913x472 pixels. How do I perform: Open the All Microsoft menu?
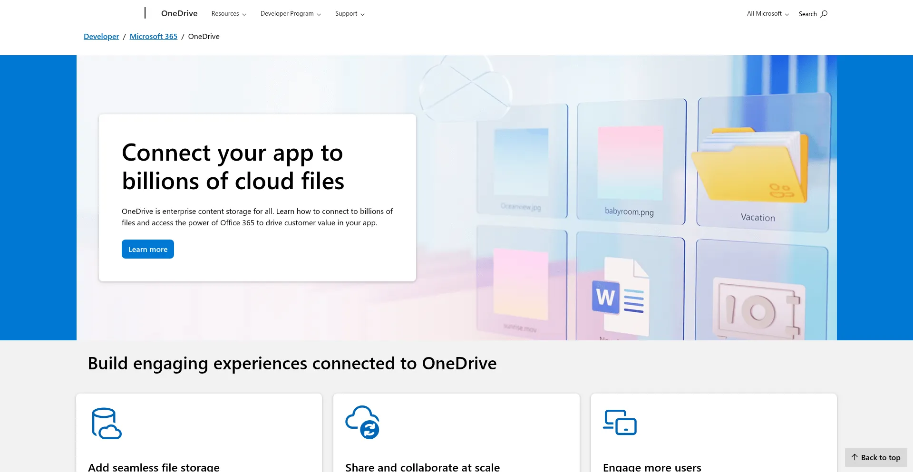[767, 13]
